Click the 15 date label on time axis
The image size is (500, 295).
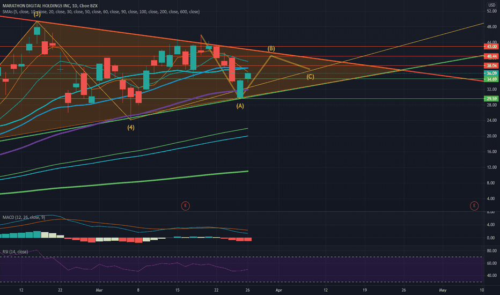177,290
